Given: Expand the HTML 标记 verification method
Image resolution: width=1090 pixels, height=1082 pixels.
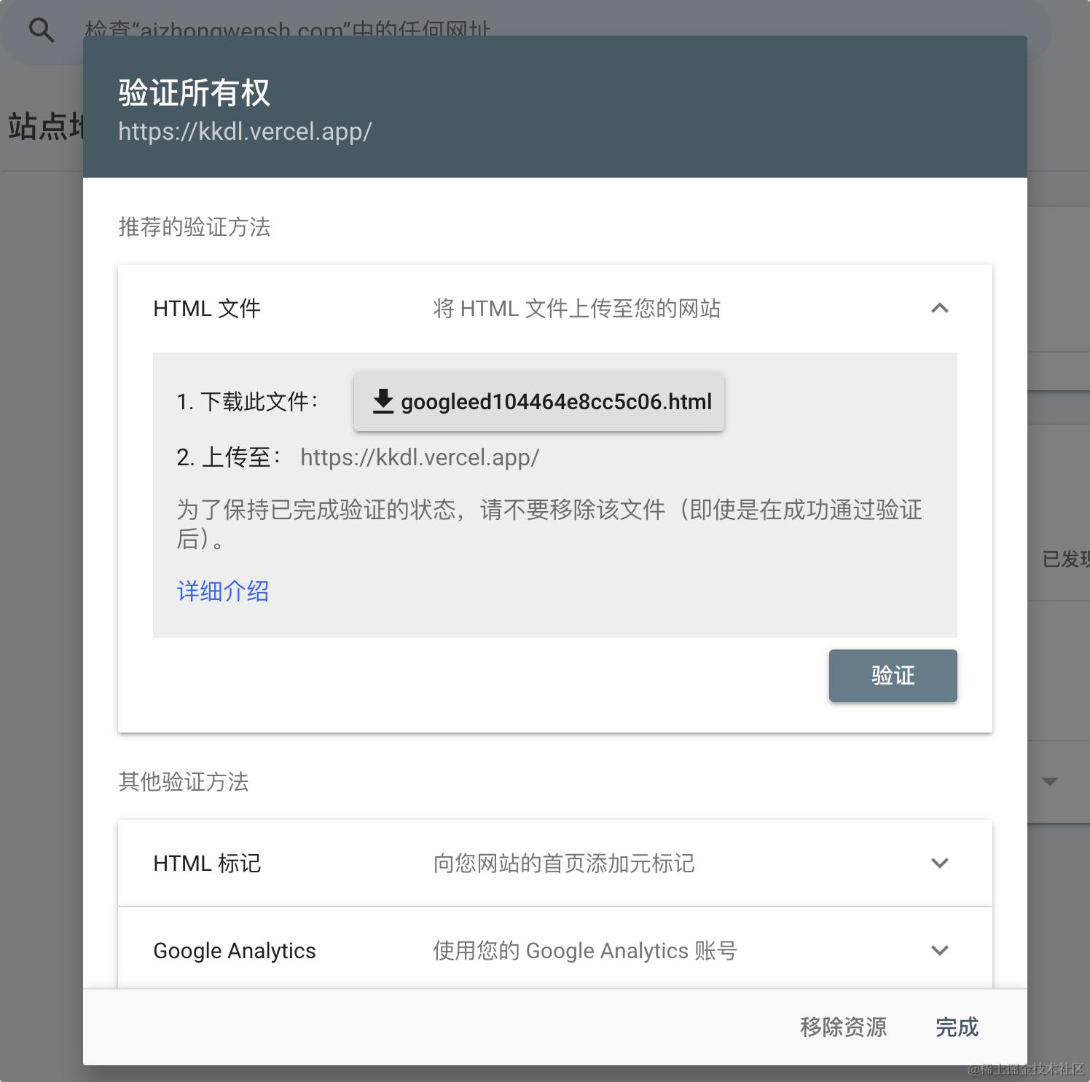Looking at the screenshot, I should point(940,863).
